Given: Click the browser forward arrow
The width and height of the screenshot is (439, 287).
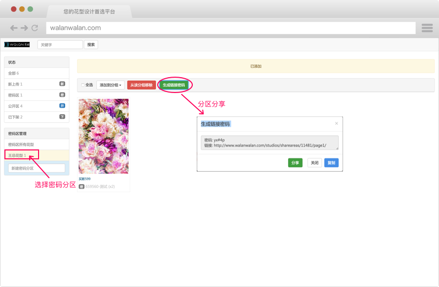Looking at the screenshot, I should point(24,28).
